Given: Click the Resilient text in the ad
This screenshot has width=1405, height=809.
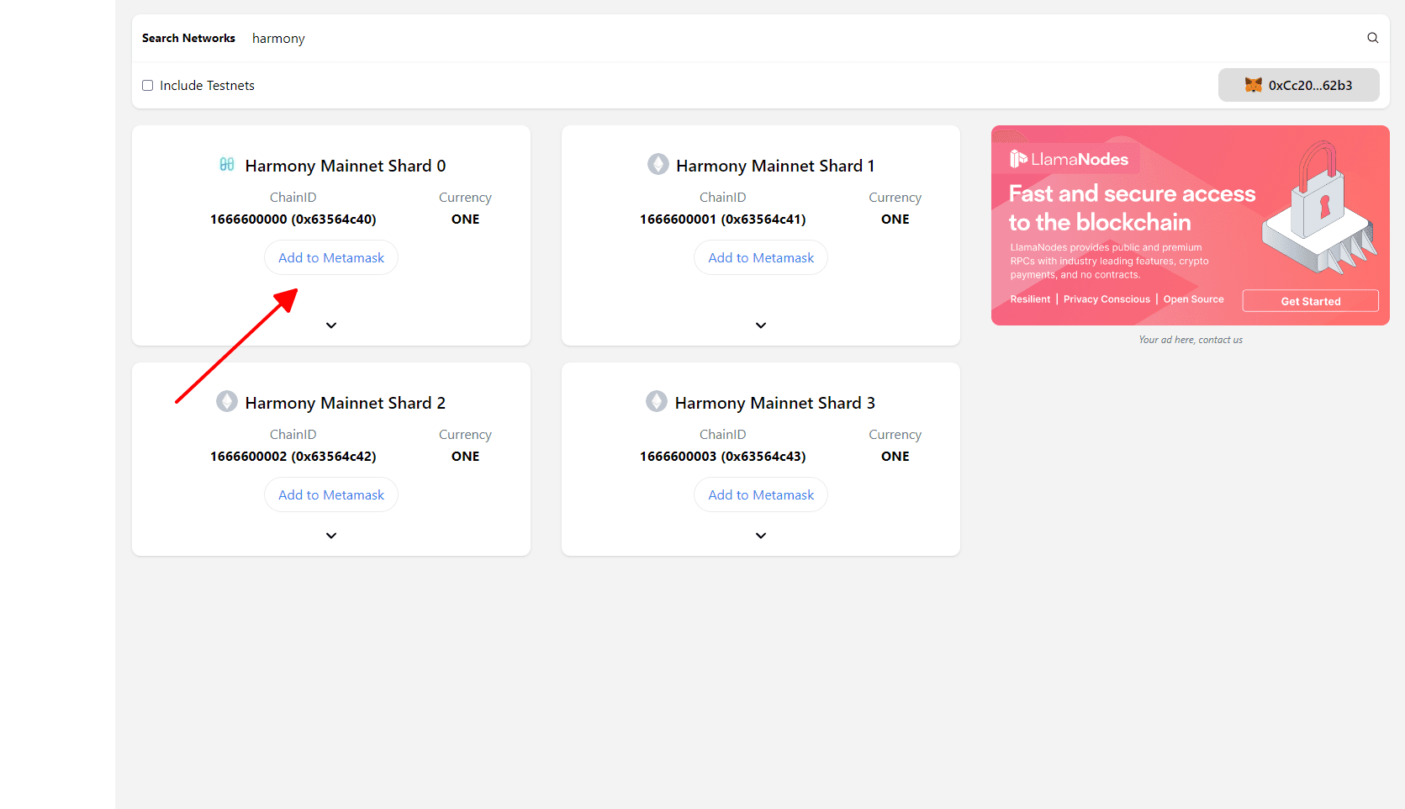Looking at the screenshot, I should coord(1030,299).
